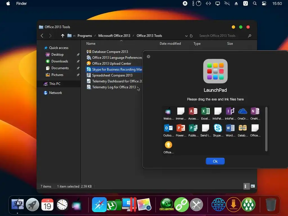Open the Calendar showing 19 in dock
The width and height of the screenshot is (288, 216).
(47, 205)
